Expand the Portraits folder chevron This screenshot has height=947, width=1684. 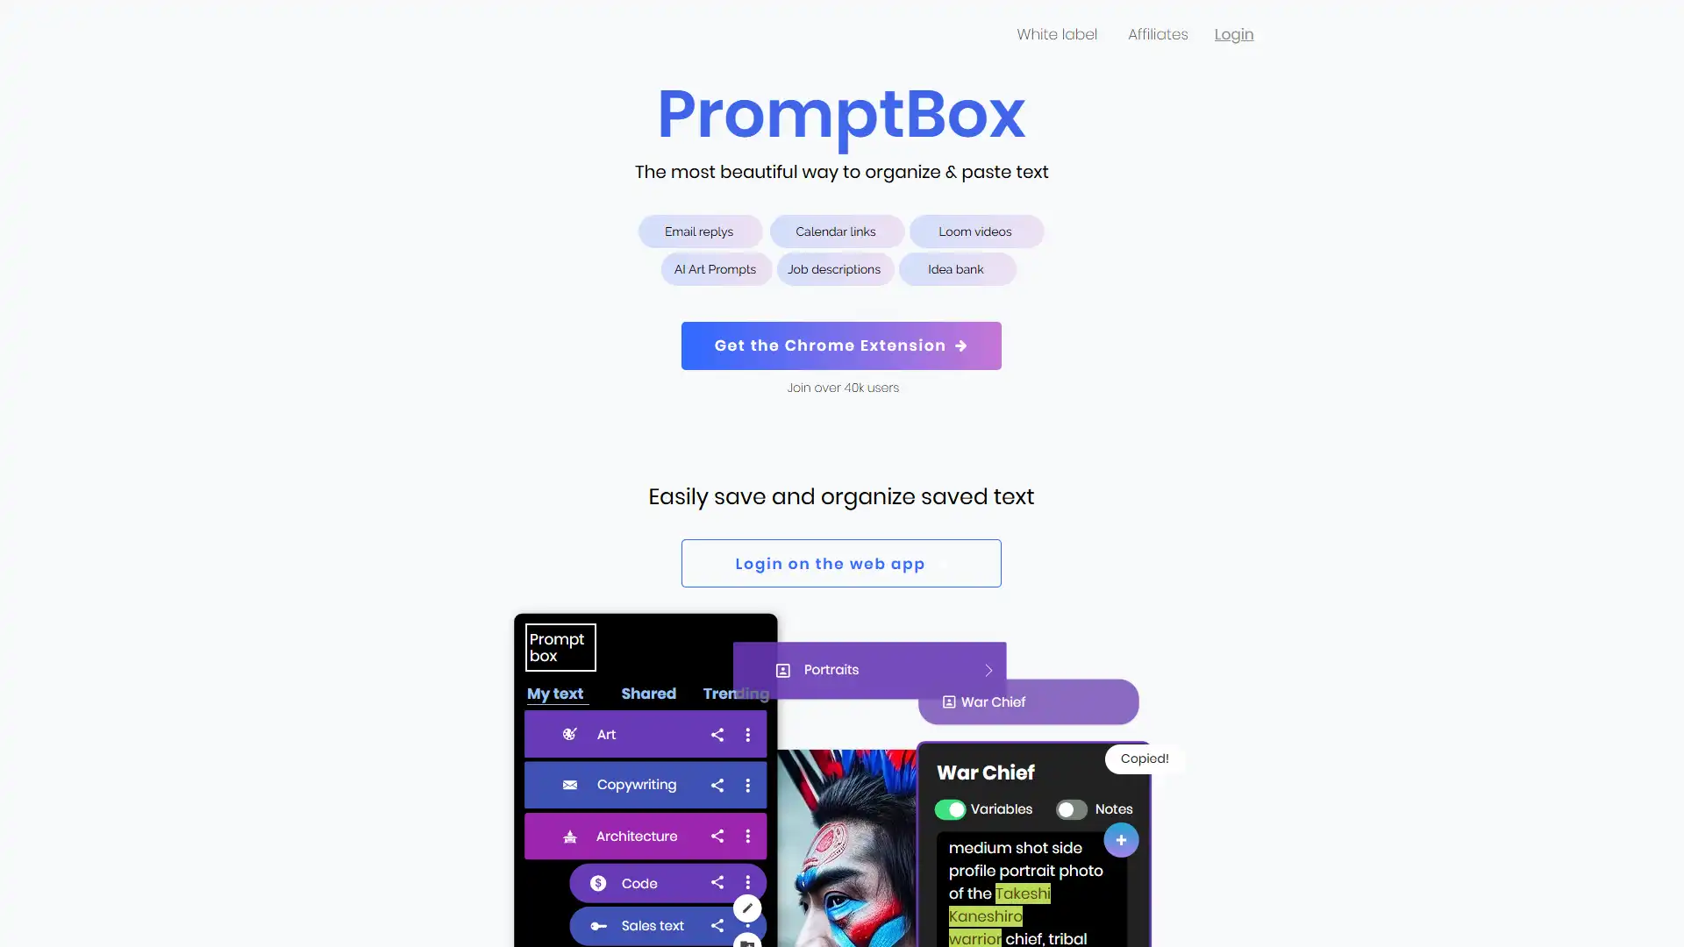tap(990, 670)
